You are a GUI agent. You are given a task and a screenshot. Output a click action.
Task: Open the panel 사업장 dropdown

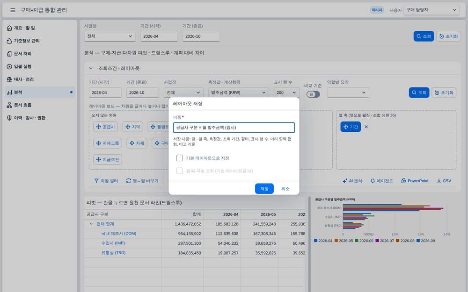point(183,93)
